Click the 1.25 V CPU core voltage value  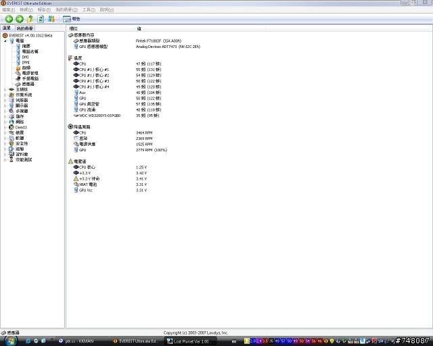click(141, 167)
